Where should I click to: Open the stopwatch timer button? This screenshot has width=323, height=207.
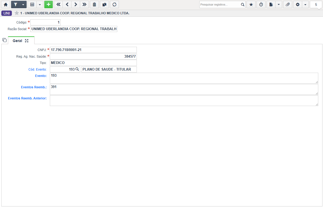click(261, 4)
